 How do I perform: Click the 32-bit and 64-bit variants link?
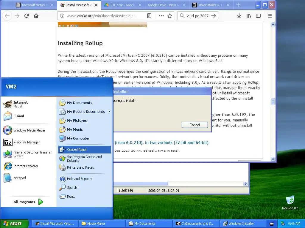click(162, 142)
